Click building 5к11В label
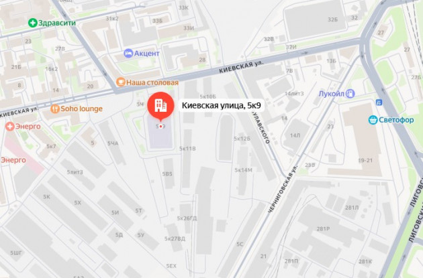The width and height of the screenshot is (423, 278). [x=187, y=148]
